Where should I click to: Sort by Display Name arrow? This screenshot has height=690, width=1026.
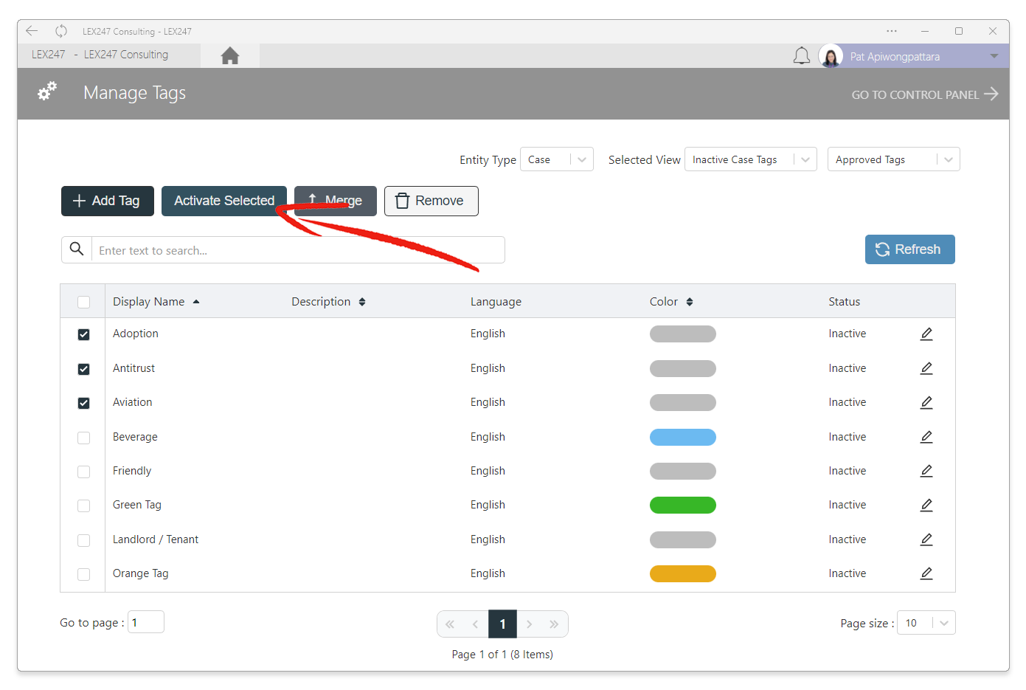(x=196, y=302)
